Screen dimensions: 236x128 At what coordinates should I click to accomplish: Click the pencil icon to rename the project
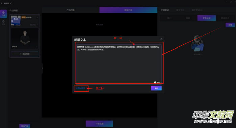click(11, 3)
